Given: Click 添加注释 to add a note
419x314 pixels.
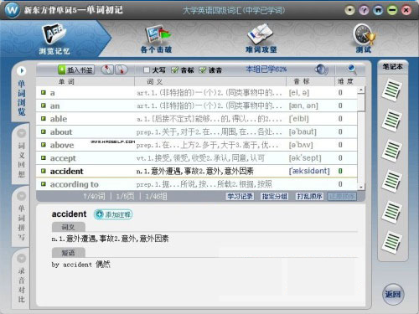Looking at the screenshot, I should (113, 214).
